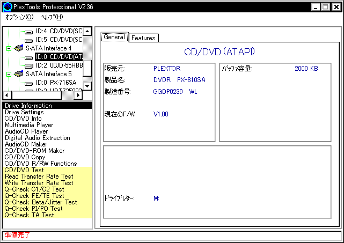Click the CD/DVD (ATAPI) heading
The image size is (344, 243).
point(219,51)
